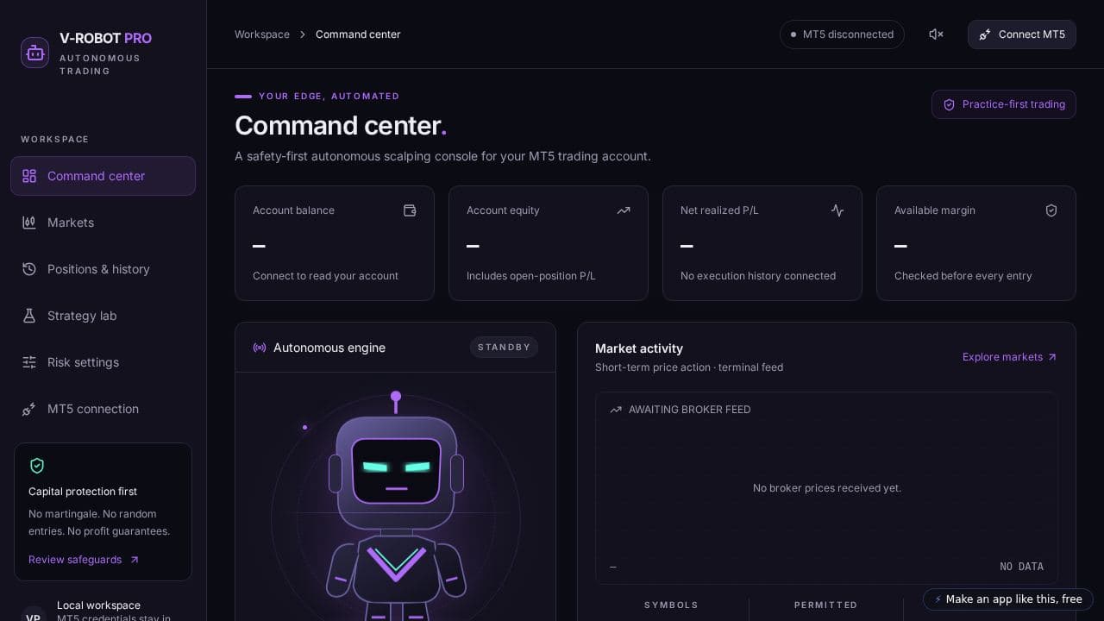Click the wallet icon on Account balance
Image resolution: width=1104 pixels, height=621 pixels.
click(x=410, y=210)
